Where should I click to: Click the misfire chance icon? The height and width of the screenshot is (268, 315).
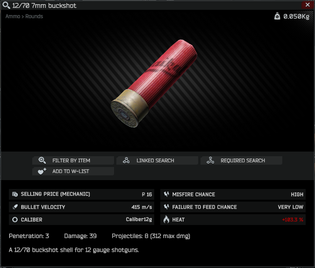pyautogui.click(x=166, y=194)
